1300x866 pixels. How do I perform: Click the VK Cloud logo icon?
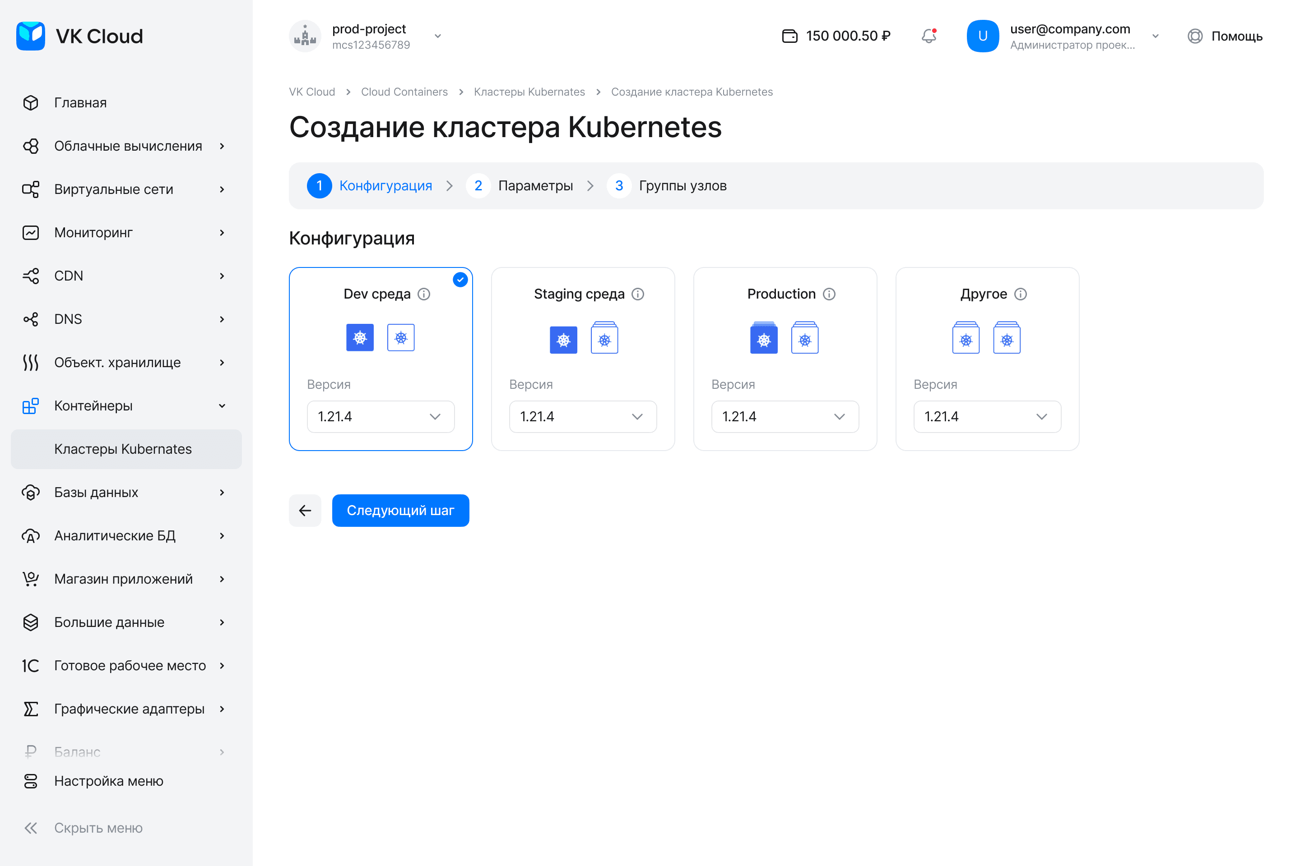[x=30, y=36]
